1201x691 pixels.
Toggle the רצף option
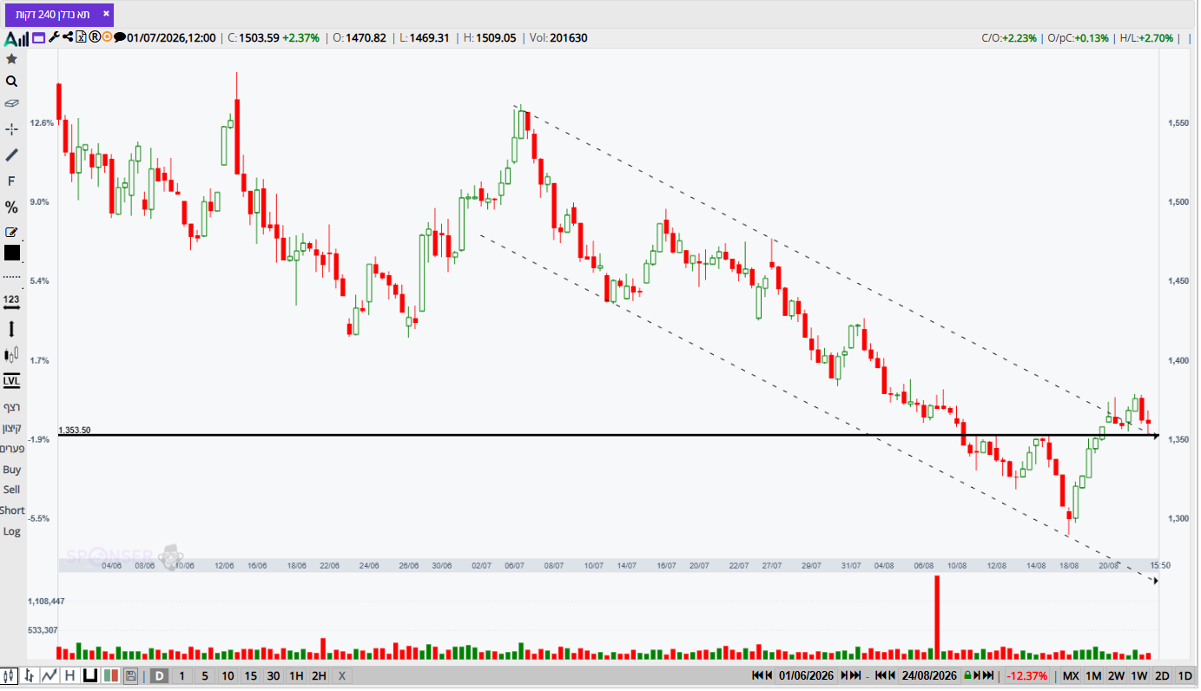coord(11,407)
